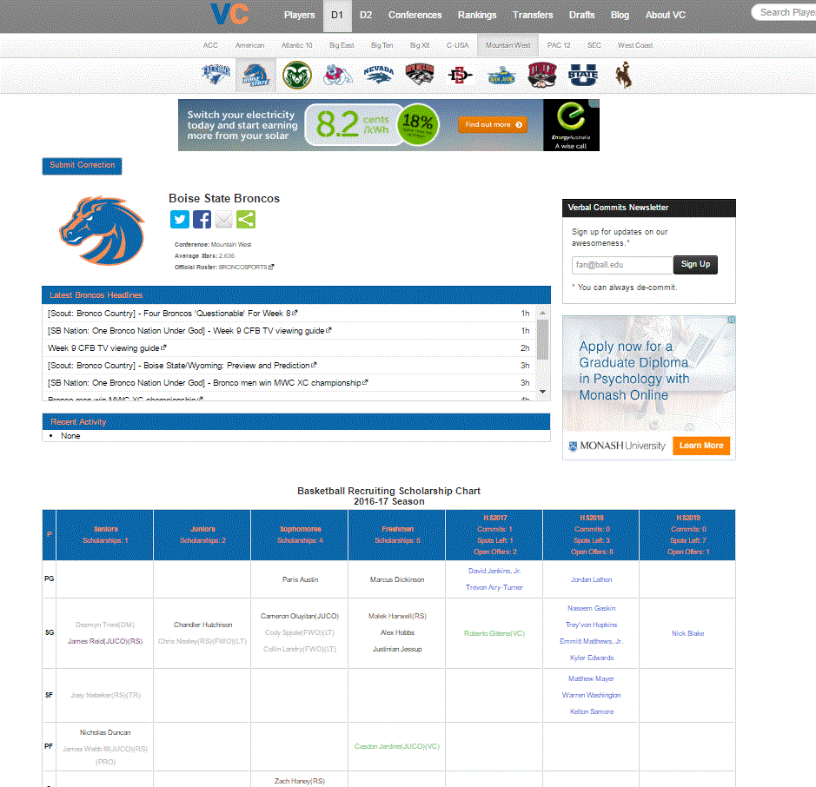Share the Broncos page on Twitter
Screen dimensions: 816x787
click(x=180, y=220)
